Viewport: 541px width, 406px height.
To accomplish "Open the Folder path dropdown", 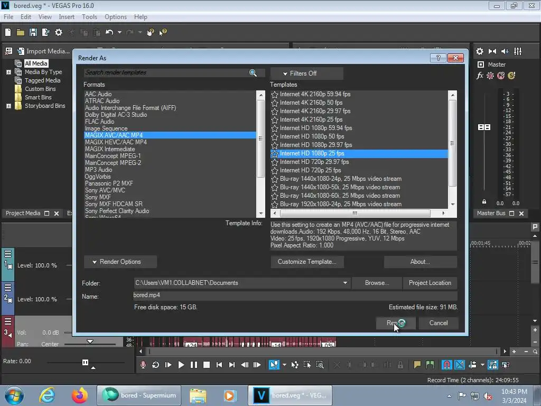I will click(345, 283).
